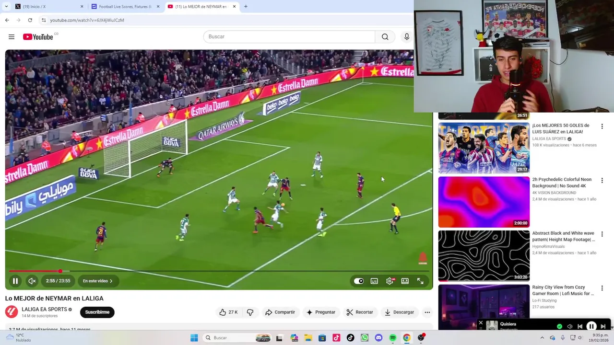
Task: Show hidden system tray icons
Action: coord(542,338)
